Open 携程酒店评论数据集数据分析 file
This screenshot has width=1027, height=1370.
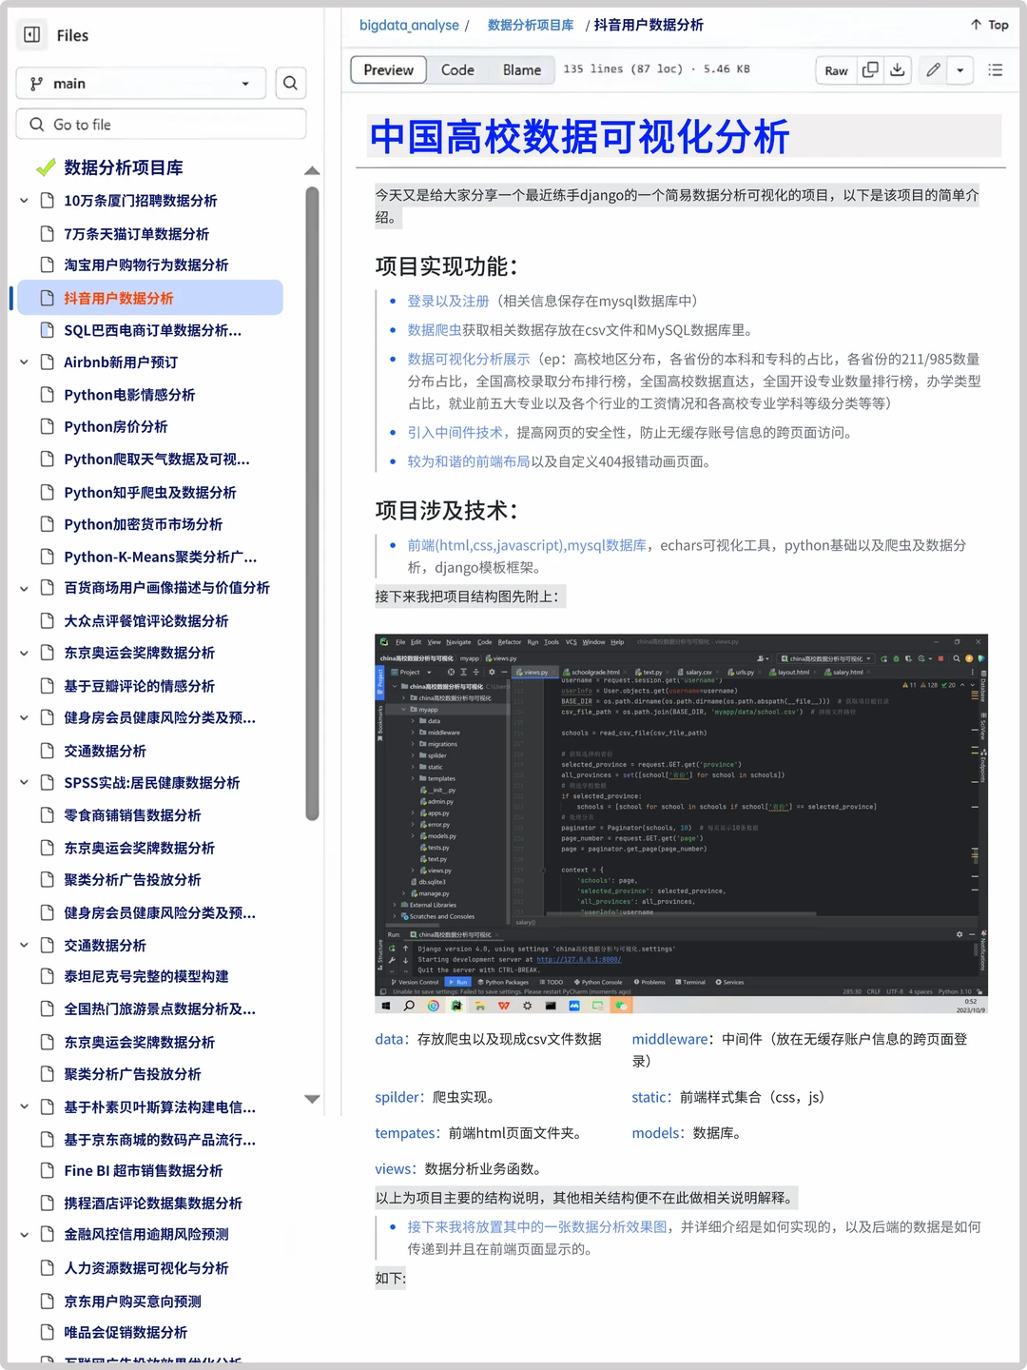(x=152, y=1203)
